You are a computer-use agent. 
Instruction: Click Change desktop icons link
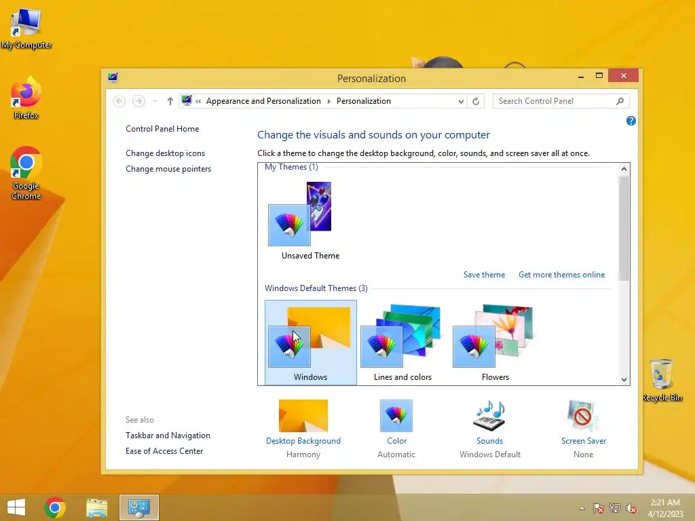tap(166, 153)
